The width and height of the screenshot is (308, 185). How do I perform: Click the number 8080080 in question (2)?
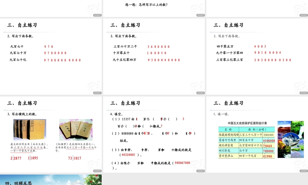pos(127,134)
